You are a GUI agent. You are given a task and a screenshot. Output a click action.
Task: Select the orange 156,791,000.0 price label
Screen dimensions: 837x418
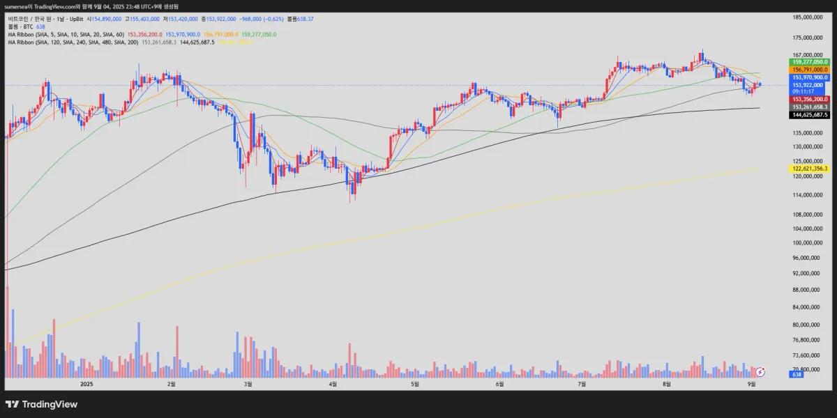810,70
